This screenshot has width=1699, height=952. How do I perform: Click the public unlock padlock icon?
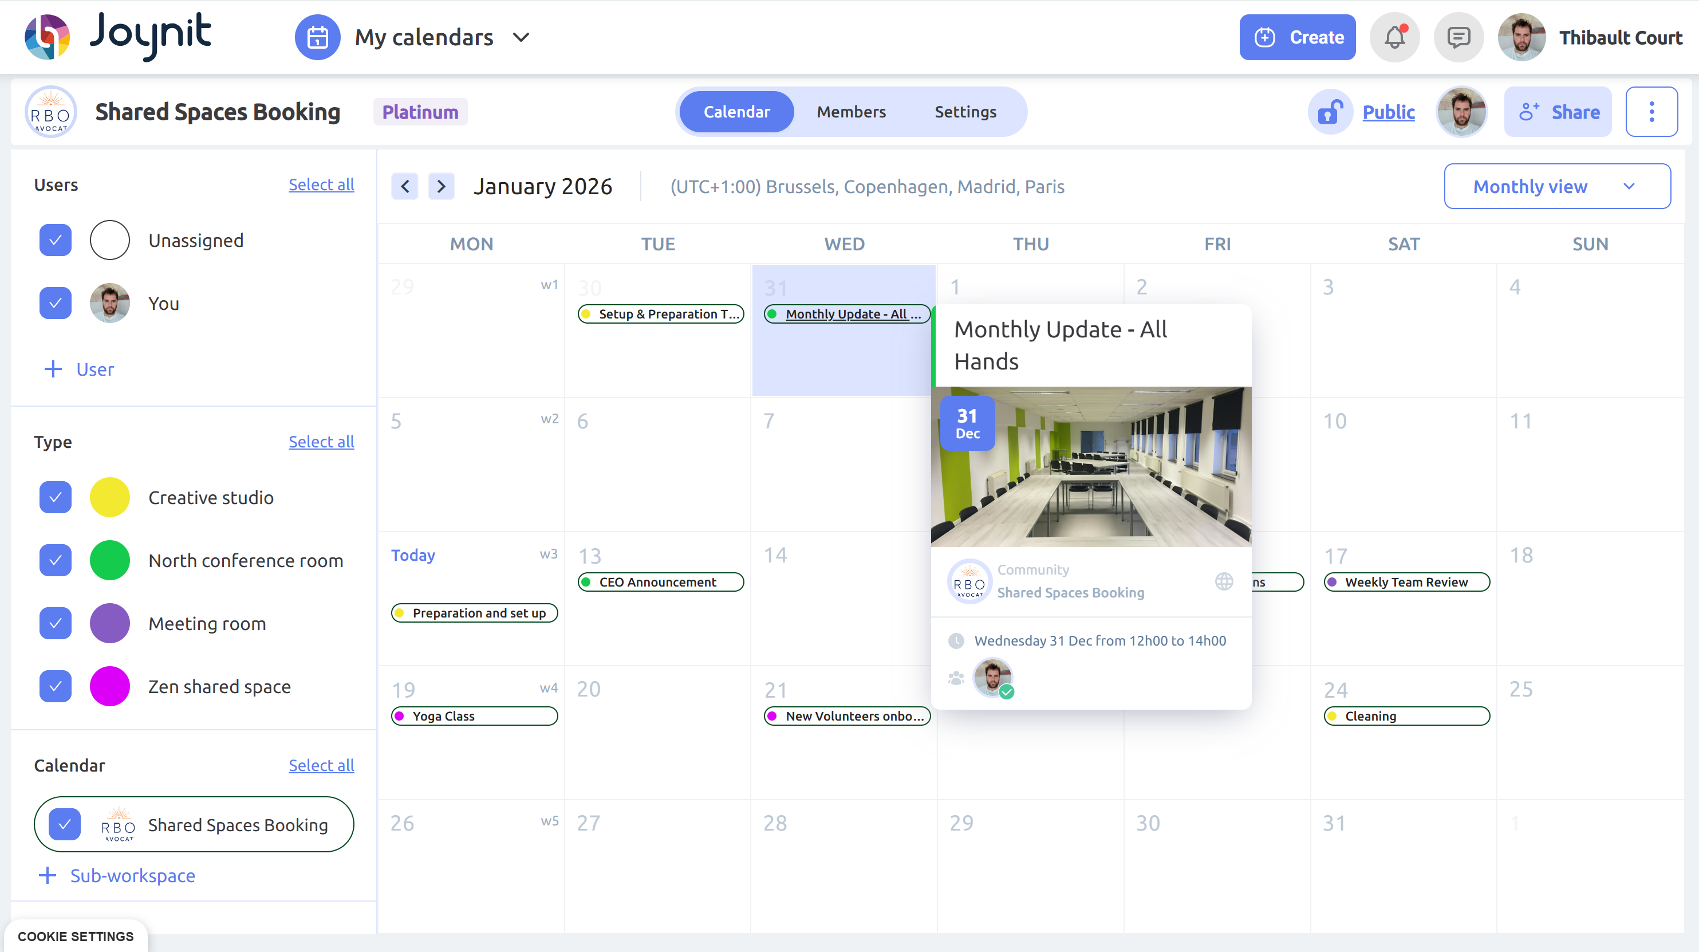(1330, 112)
